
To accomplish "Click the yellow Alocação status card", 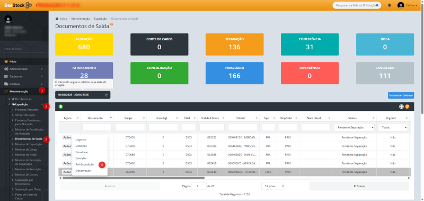I will (x=84, y=45).
